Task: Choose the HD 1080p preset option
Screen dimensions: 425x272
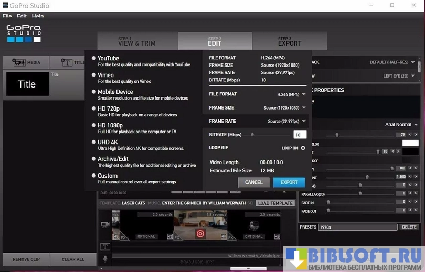Action: (x=94, y=125)
